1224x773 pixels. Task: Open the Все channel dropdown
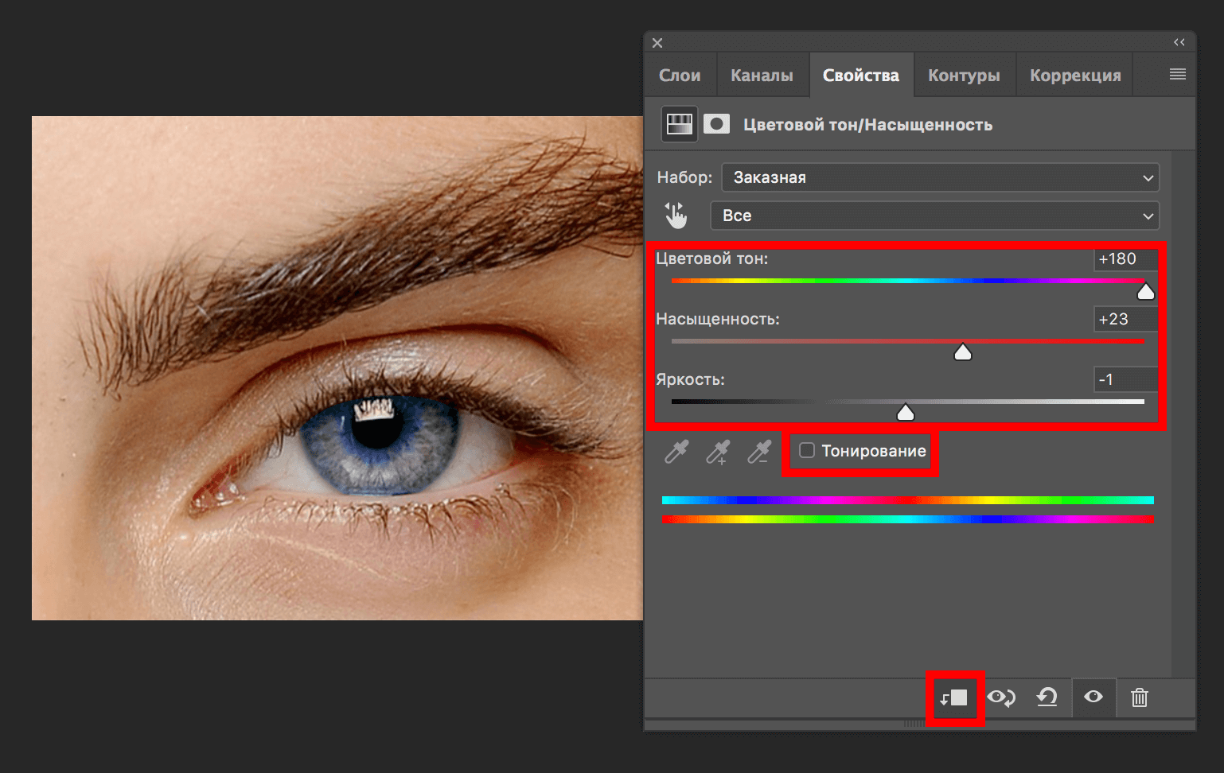934,216
